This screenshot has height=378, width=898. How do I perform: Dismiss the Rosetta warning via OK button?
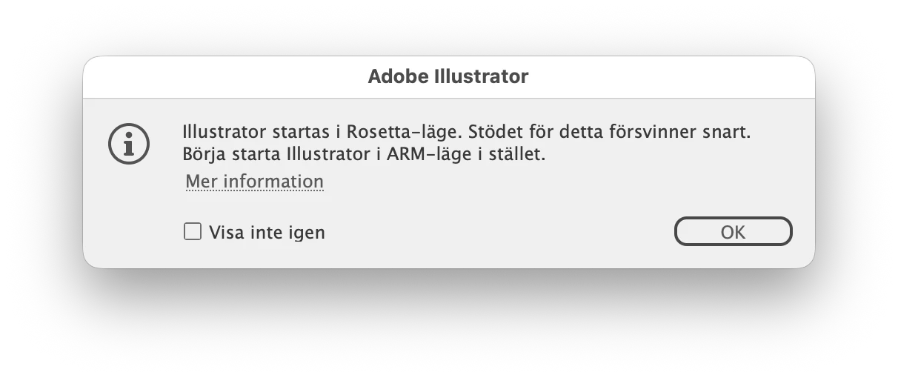pos(733,231)
